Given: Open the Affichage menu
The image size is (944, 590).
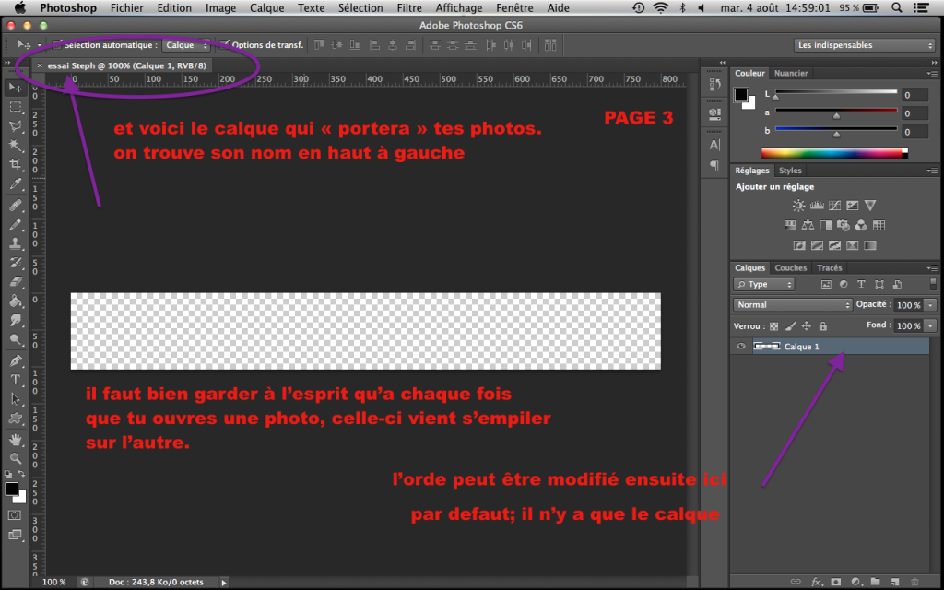Looking at the screenshot, I should (x=459, y=7).
